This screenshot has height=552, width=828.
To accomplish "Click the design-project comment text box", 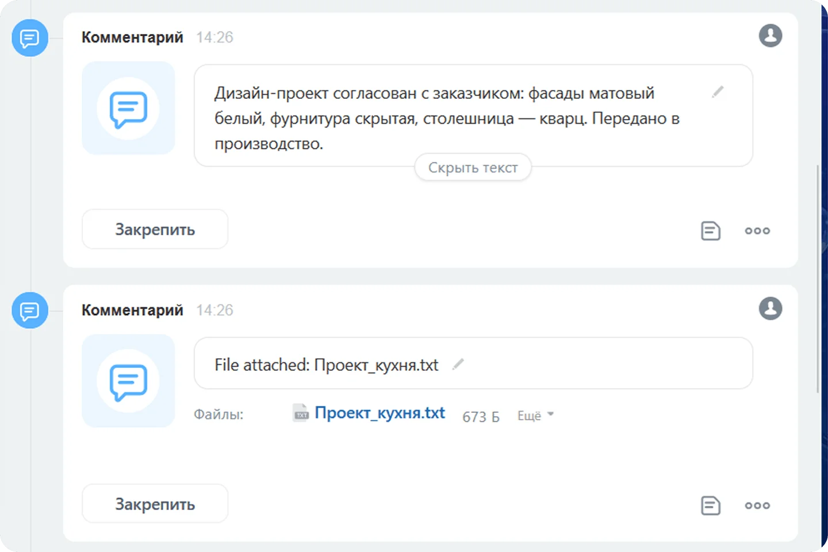I will coord(473,116).
